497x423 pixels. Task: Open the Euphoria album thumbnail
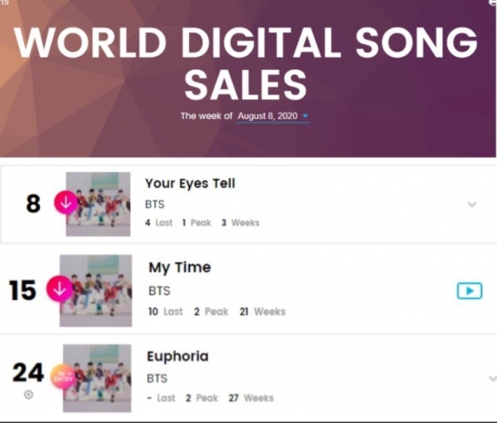point(97,379)
